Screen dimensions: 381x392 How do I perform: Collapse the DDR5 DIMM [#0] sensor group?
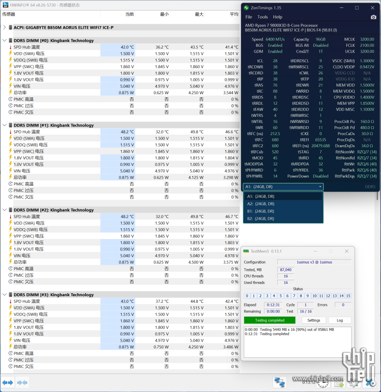click(x=4, y=40)
